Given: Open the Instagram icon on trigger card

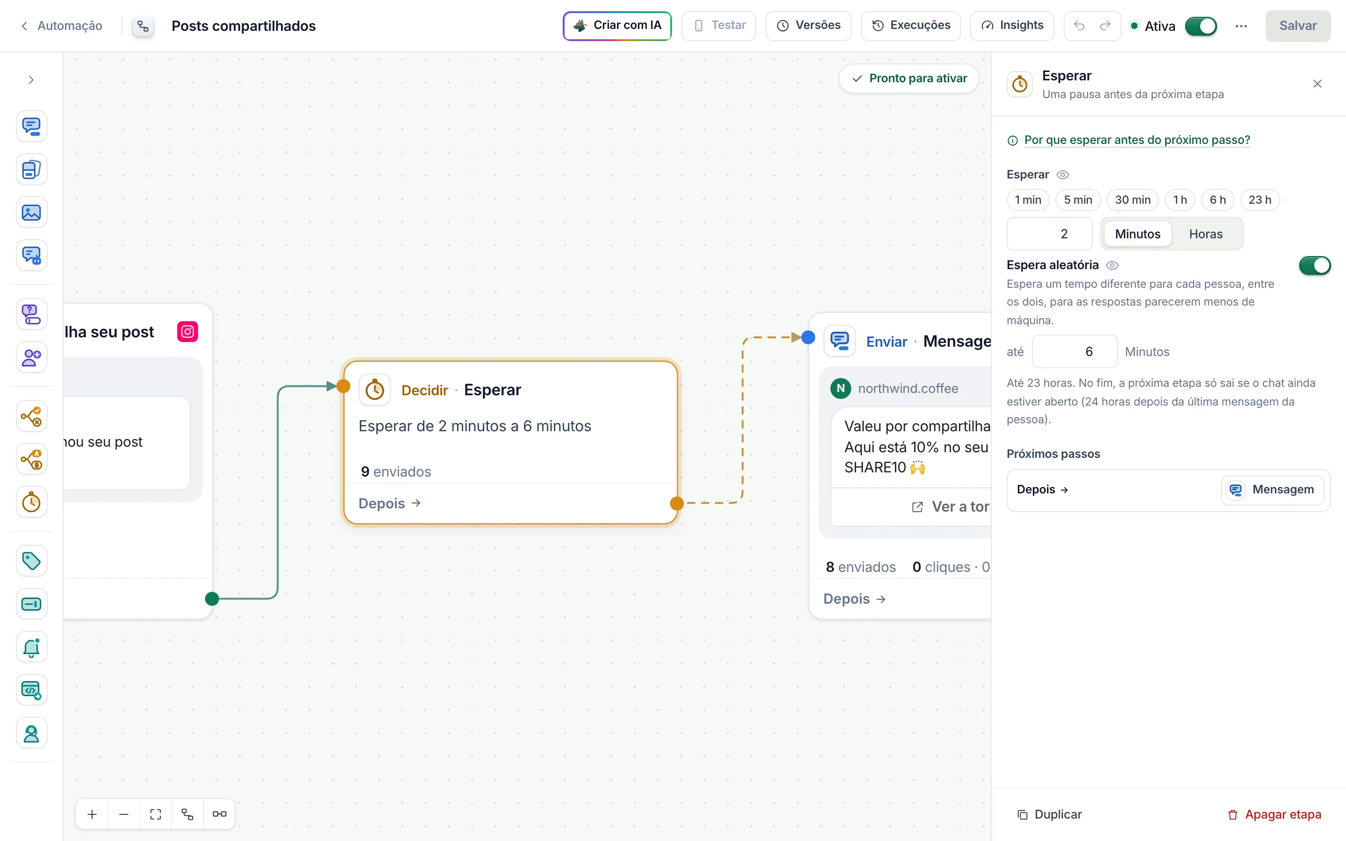Looking at the screenshot, I should click(x=187, y=332).
